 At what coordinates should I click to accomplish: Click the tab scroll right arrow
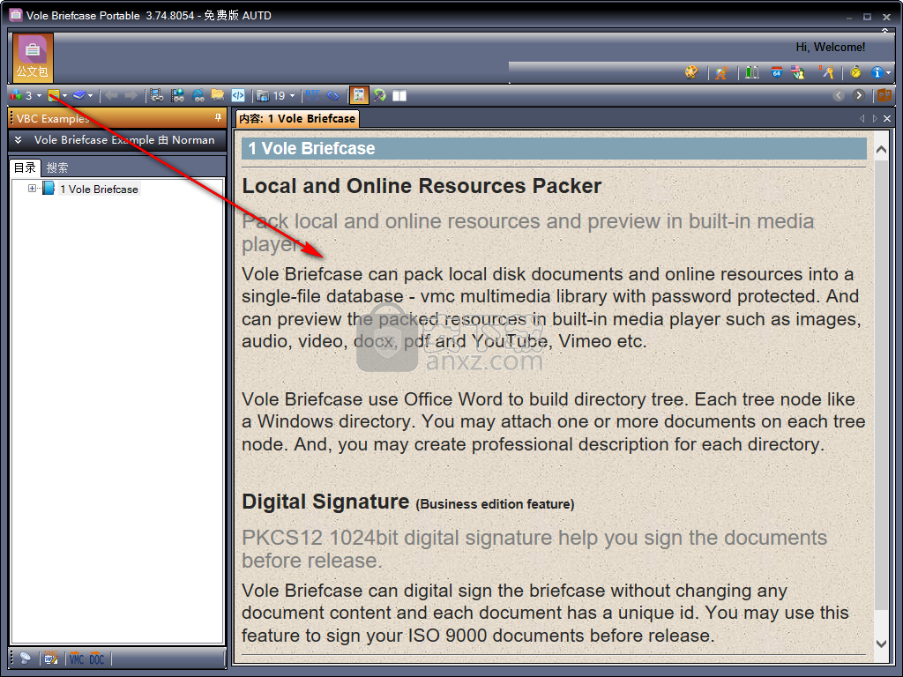click(875, 119)
